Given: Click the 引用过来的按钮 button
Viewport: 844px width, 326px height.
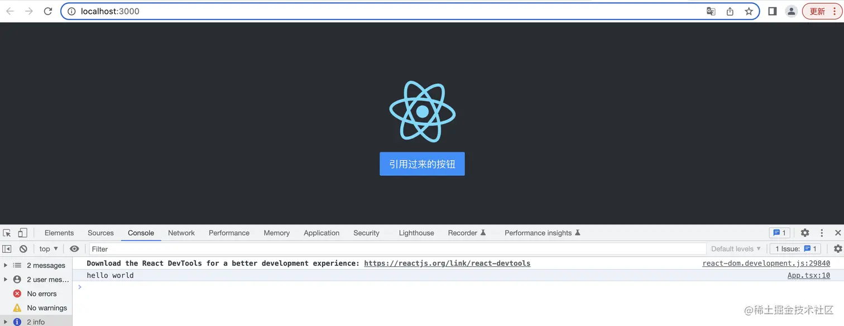Looking at the screenshot, I should [422, 164].
